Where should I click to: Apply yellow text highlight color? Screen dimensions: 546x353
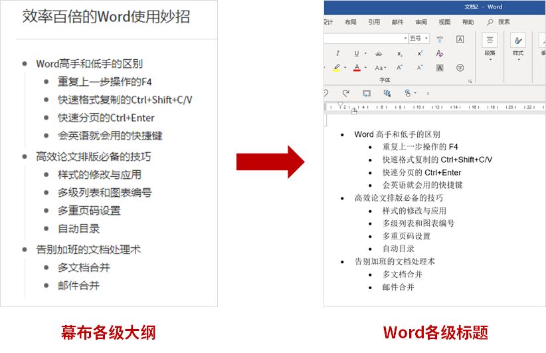[336, 68]
